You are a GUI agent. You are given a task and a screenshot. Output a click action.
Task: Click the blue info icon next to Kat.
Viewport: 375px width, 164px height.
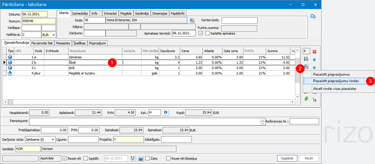166,112
